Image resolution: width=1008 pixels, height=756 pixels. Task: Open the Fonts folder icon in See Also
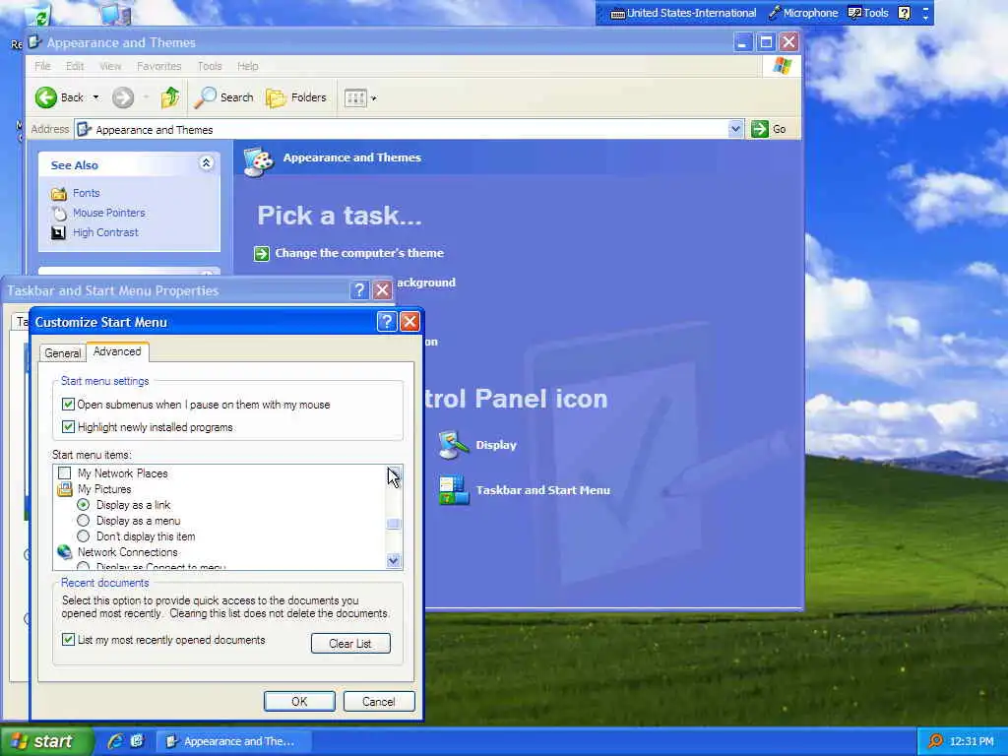click(58, 193)
